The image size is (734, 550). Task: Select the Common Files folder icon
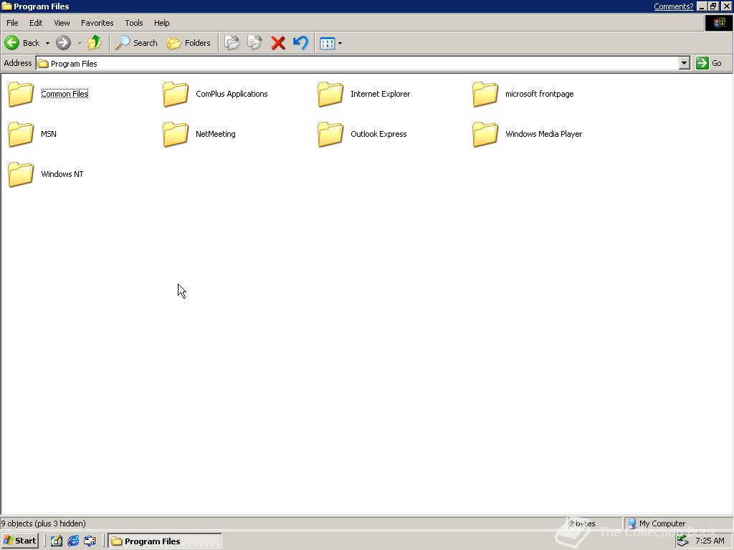click(x=21, y=94)
